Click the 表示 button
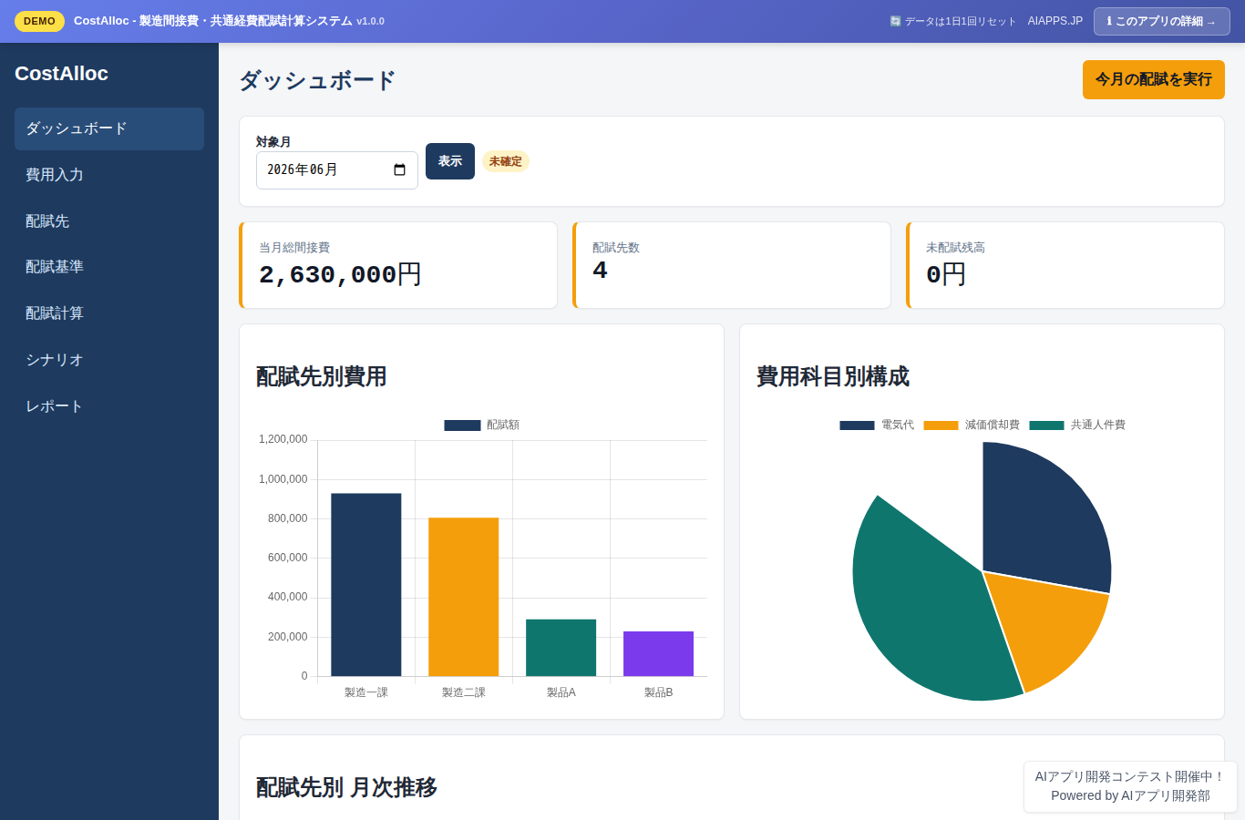This screenshot has height=820, width=1245. pyautogui.click(x=450, y=161)
